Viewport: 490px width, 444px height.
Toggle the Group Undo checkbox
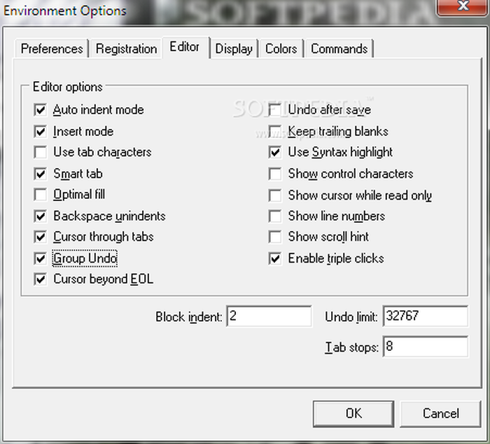(41, 258)
